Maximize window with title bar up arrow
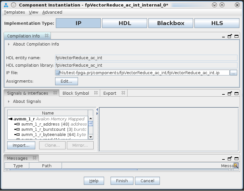Image resolution: width=244 pixels, height=191 pixels. tap(222, 5)
